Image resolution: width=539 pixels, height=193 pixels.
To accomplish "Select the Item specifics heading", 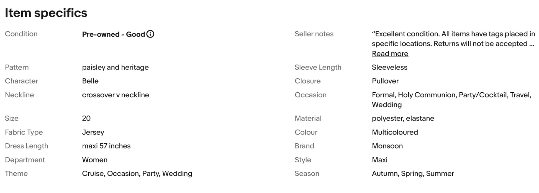I will (x=46, y=13).
